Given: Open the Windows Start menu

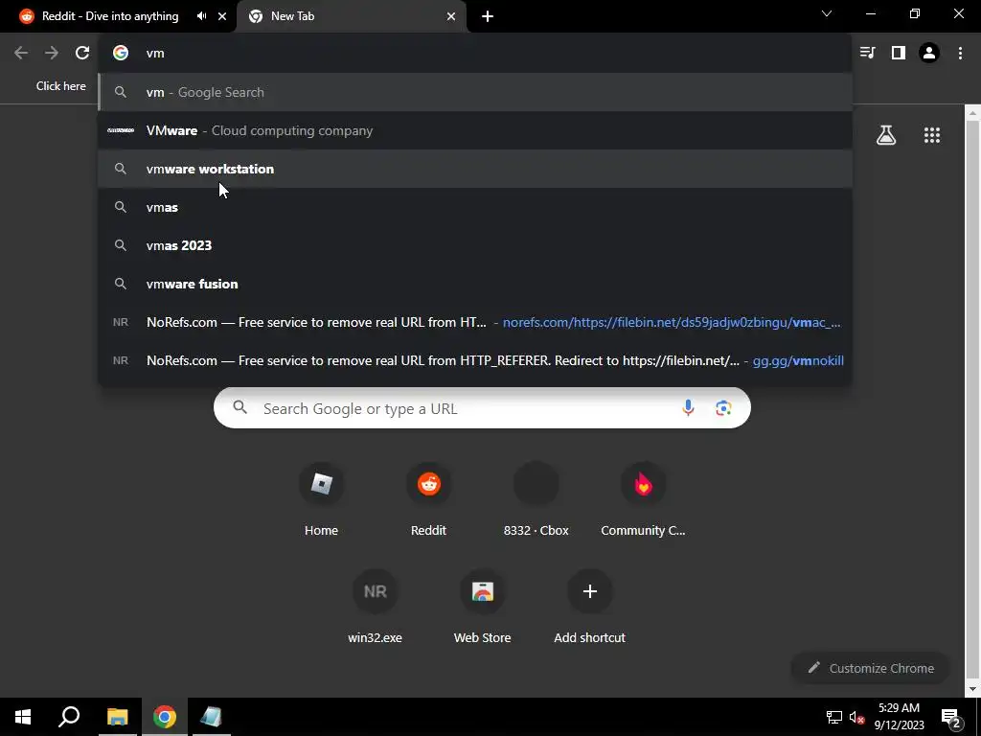Looking at the screenshot, I should point(23,717).
